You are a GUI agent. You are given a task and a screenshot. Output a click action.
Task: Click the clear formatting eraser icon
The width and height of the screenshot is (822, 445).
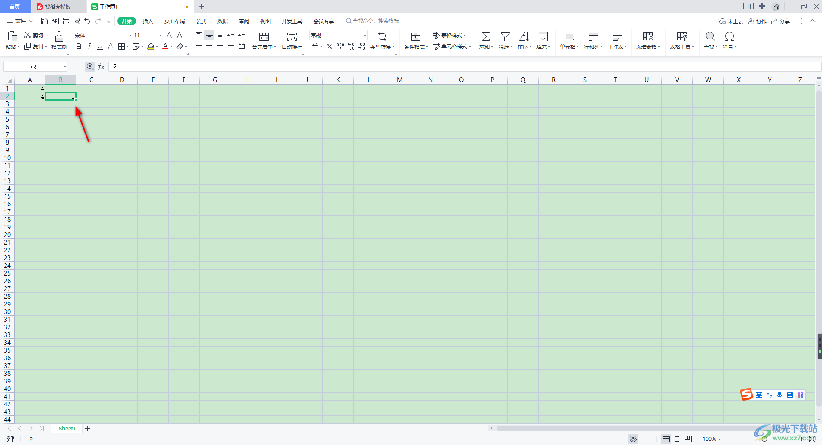click(180, 46)
